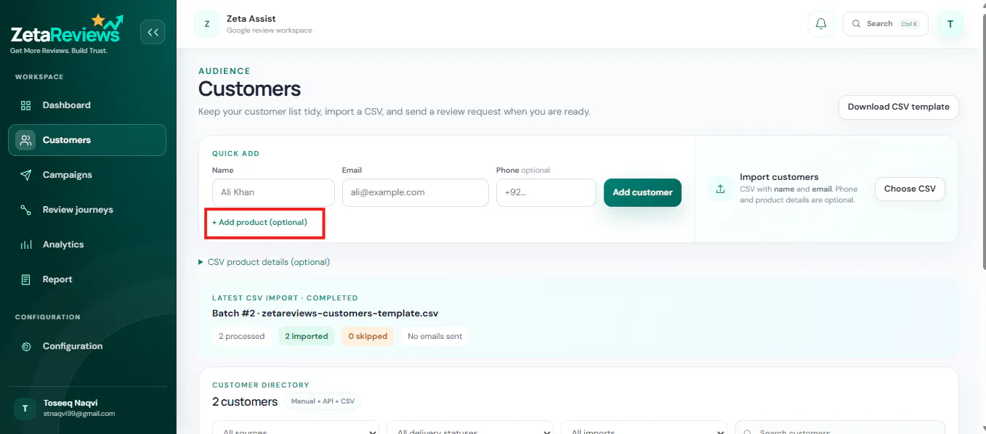
Task: Click the email stnaqvi99@gmail.com
Action: tap(79, 414)
